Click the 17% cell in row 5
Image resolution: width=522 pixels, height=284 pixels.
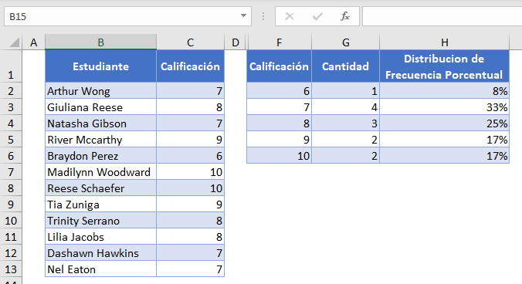(445, 140)
